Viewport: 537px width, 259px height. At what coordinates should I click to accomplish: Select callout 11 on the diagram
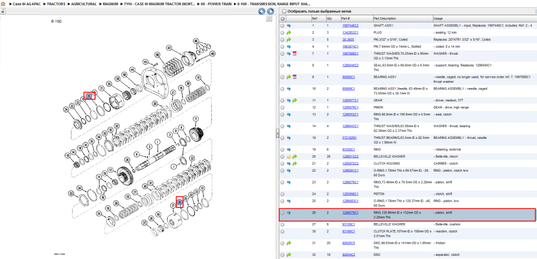[196, 119]
